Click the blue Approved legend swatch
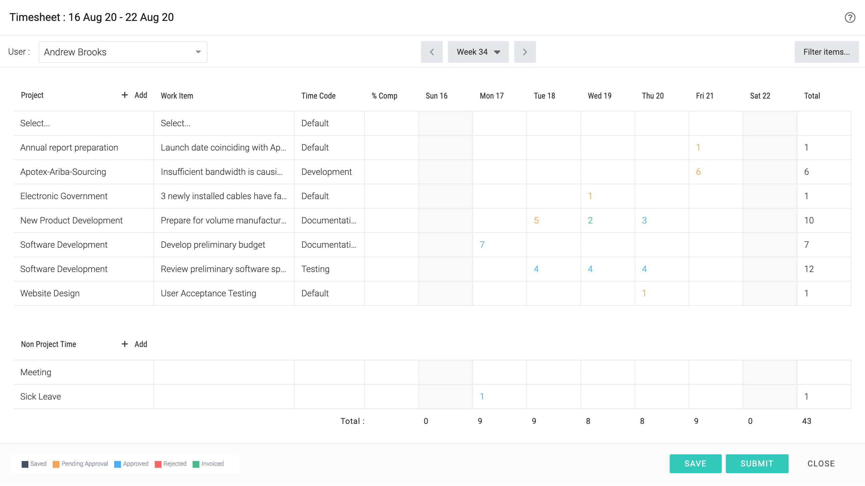Screen dimensions: 865x486 point(118,464)
